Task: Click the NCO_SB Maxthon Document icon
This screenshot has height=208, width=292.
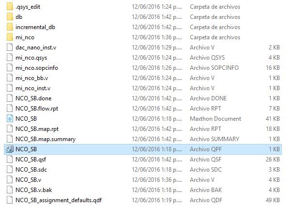Action: pos(10,118)
